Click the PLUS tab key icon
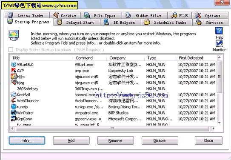This screenshot has height=160, width=231. (x=174, y=15)
